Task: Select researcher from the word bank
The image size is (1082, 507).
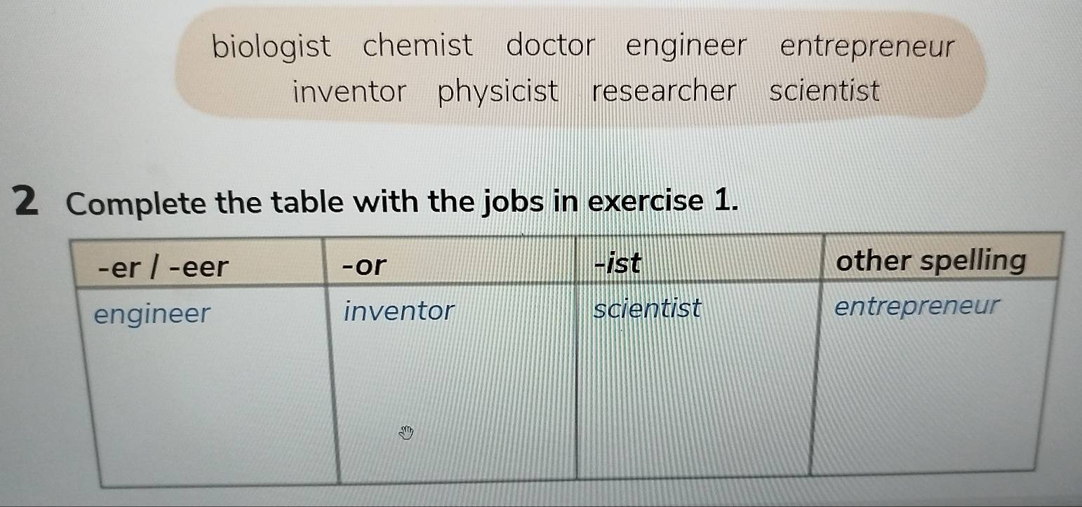Action: tap(664, 92)
